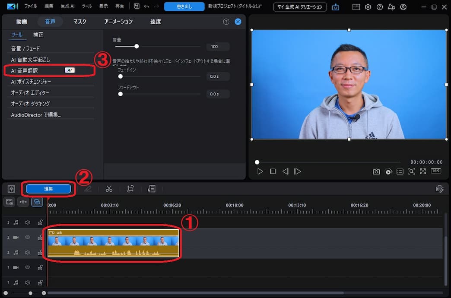This screenshot has height=298, width=451.
Task: Click the 書き出し export button
Action: pos(184,6)
